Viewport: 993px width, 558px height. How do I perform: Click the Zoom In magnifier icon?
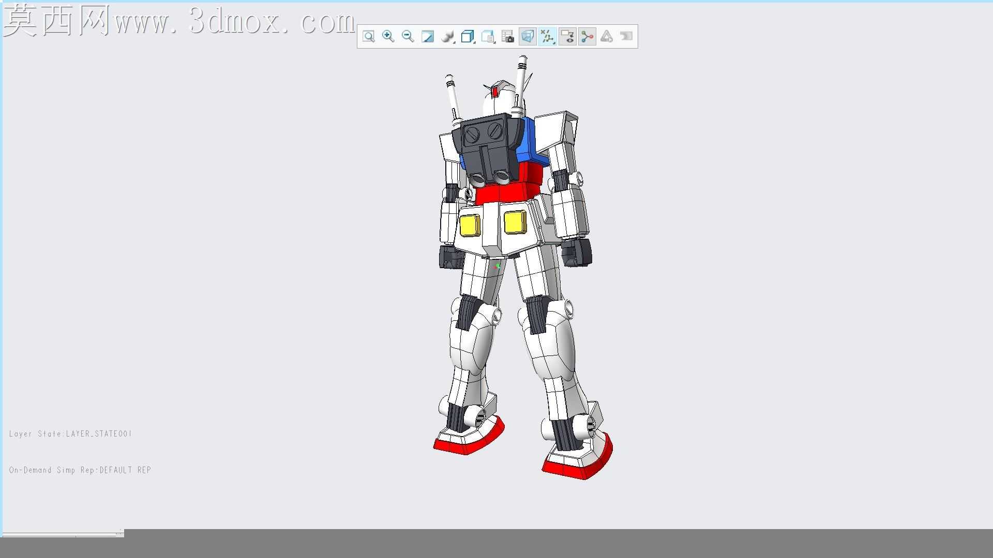(x=388, y=36)
